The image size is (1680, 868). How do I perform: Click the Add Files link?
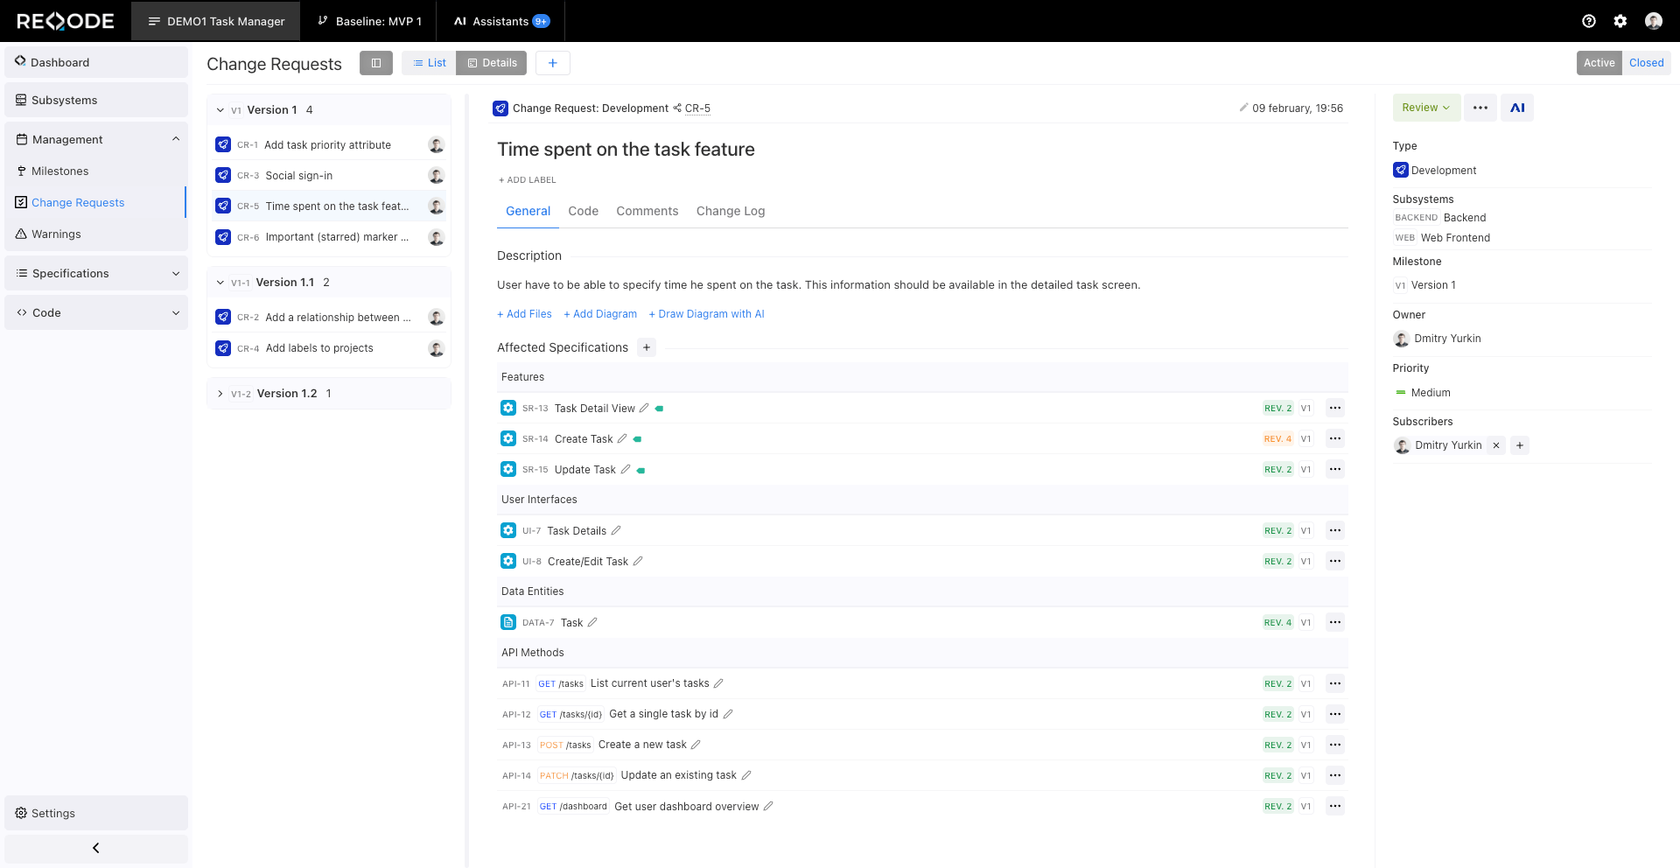[524, 314]
